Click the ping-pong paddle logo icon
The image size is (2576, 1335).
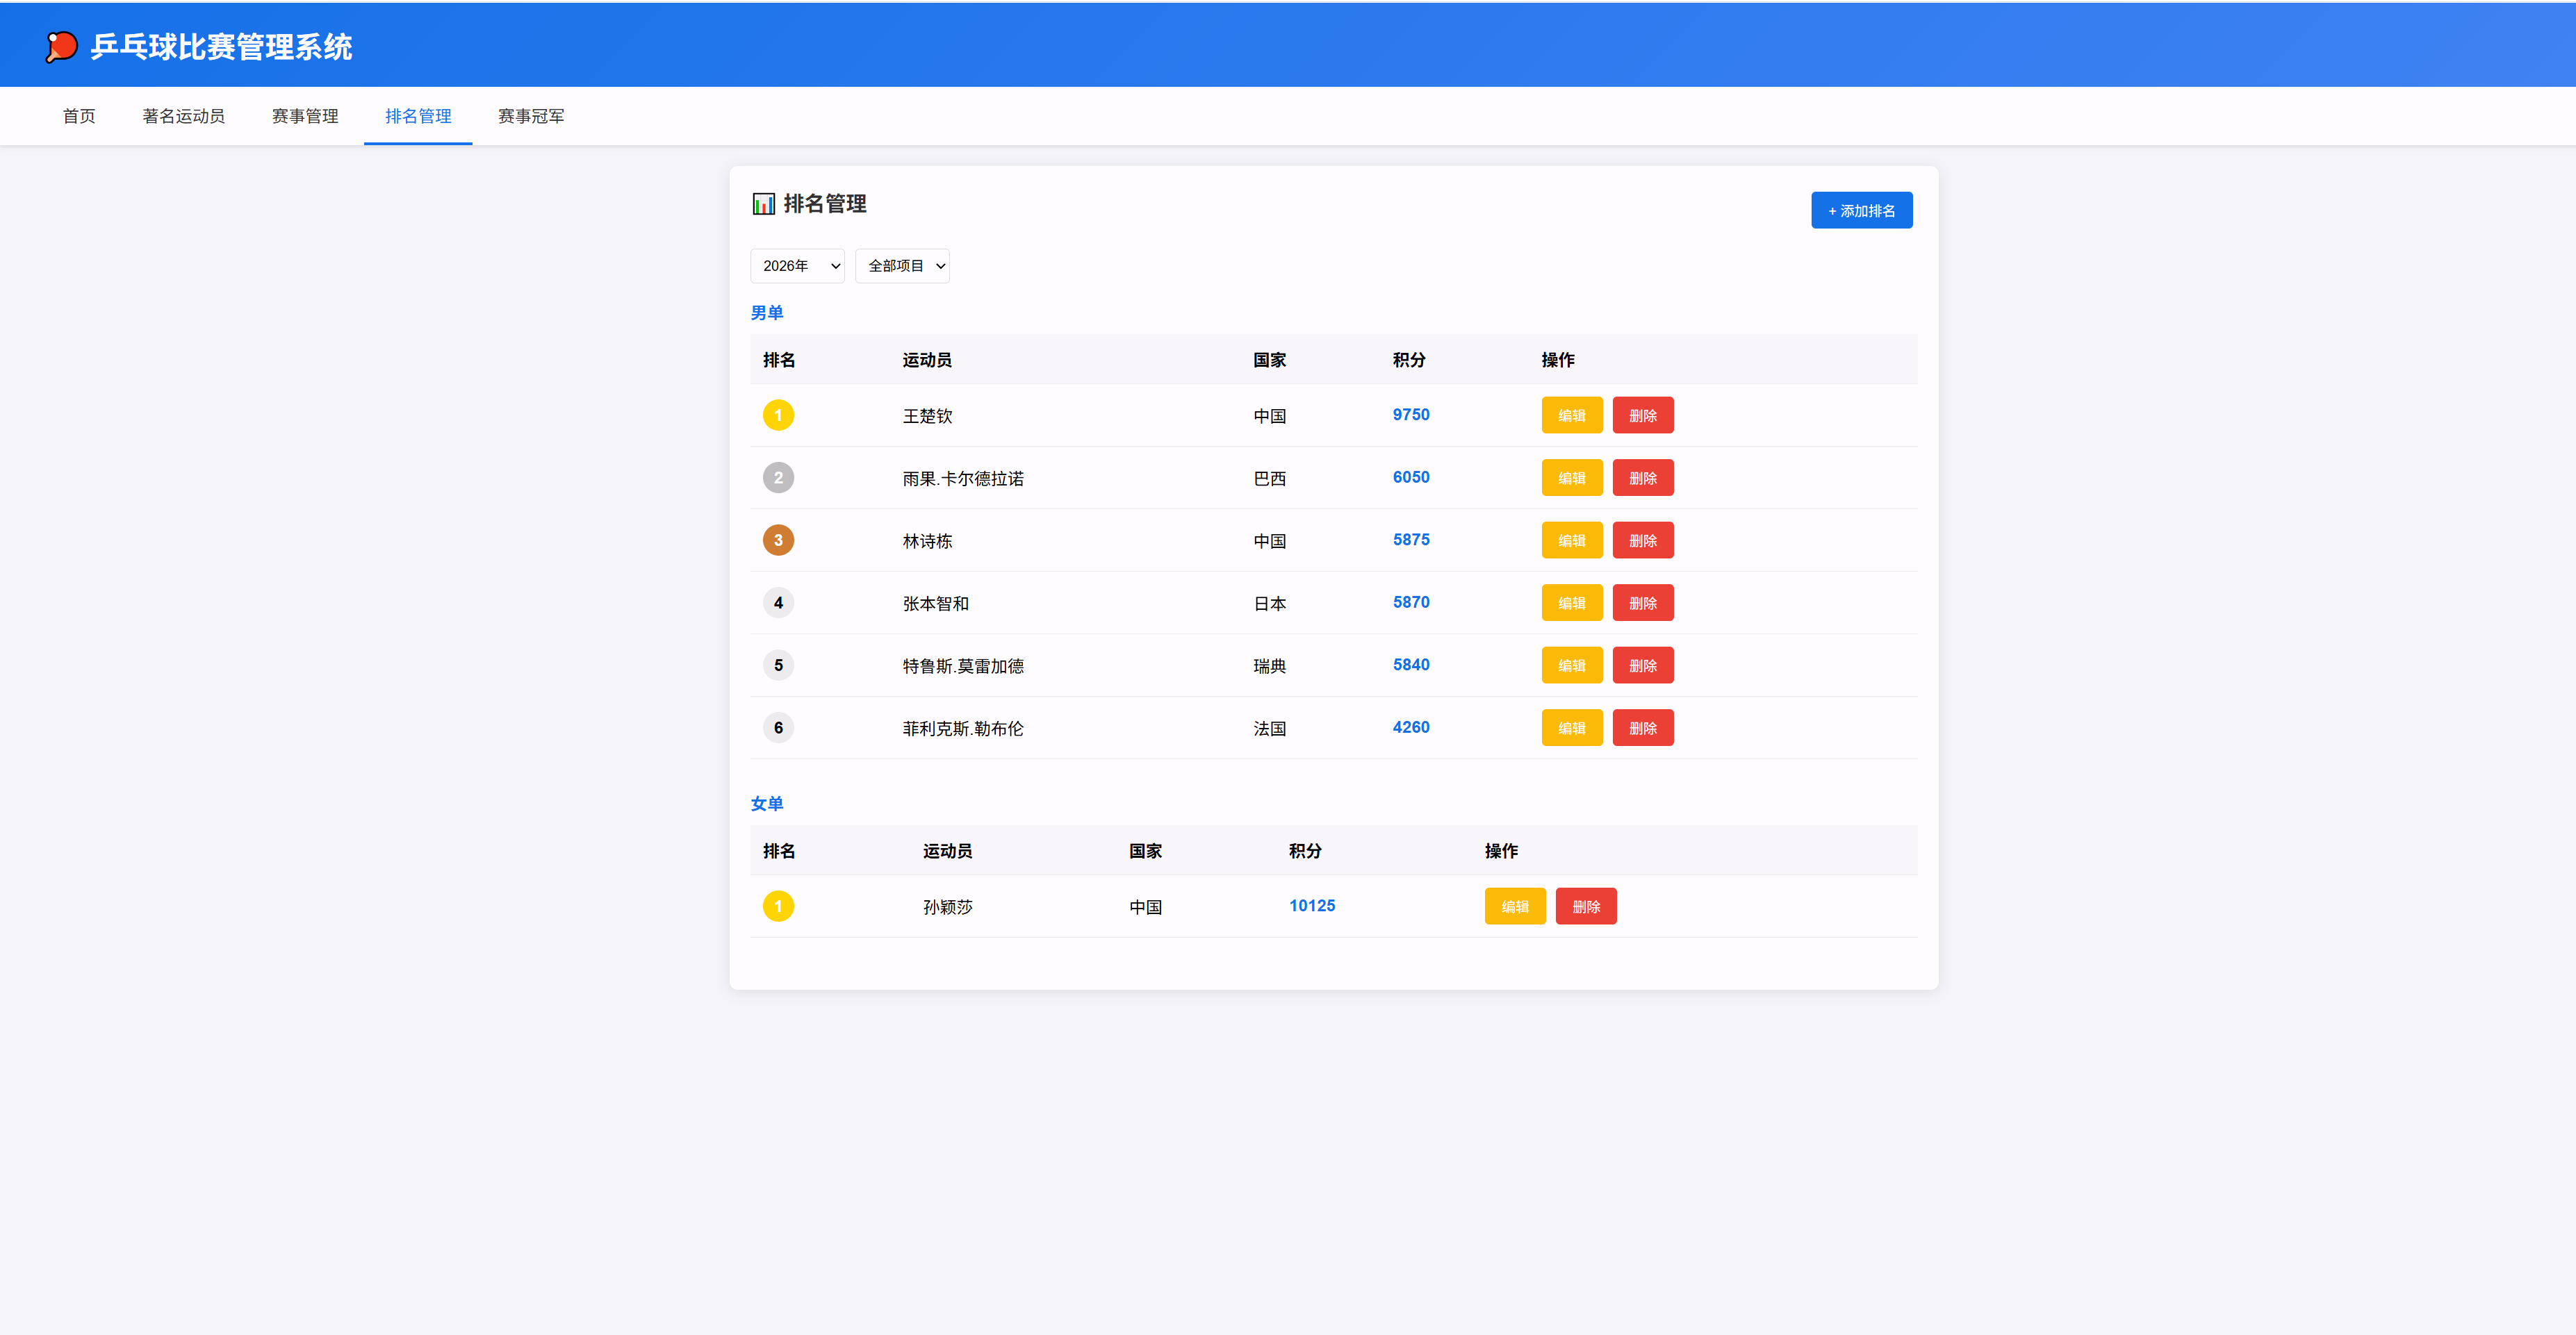62,47
